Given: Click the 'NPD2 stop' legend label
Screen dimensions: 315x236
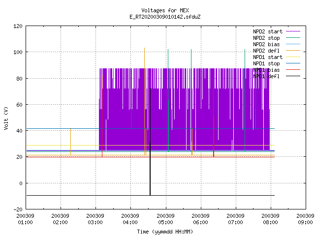Looking at the screenshot, I should coord(266,38).
